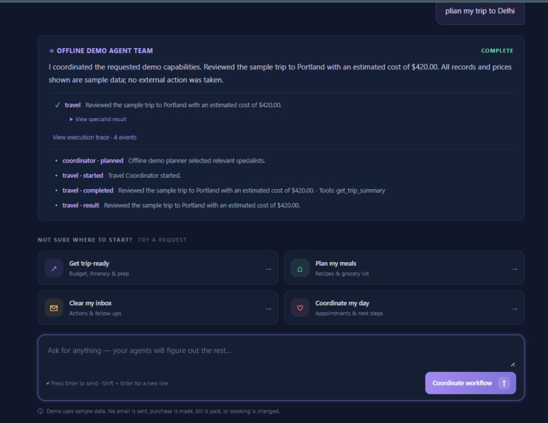
Task: Click the arrow at right of Get trip-ready
Action: pyautogui.click(x=268, y=269)
